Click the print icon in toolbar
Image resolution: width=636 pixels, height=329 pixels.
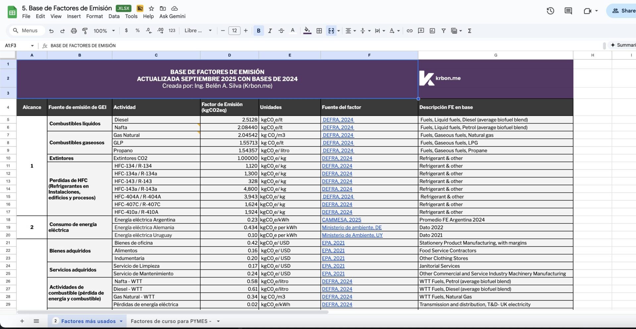74,31
